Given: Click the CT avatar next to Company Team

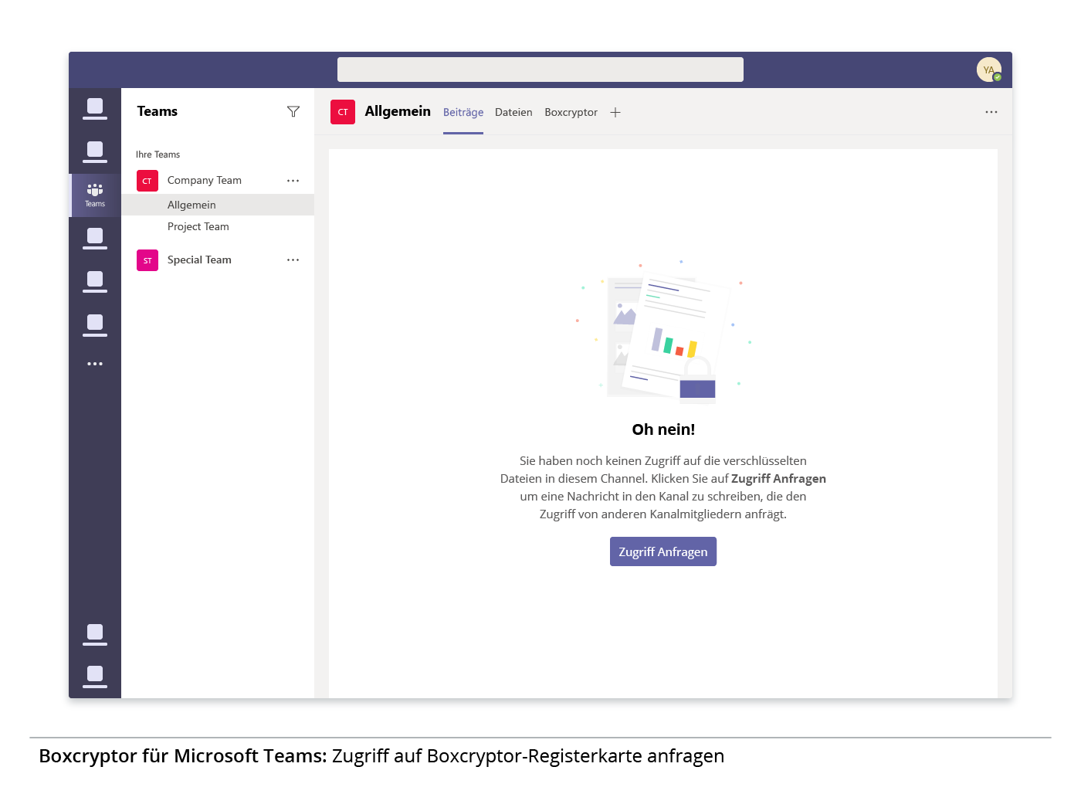Looking at the screenshot, I should [147, 181].
